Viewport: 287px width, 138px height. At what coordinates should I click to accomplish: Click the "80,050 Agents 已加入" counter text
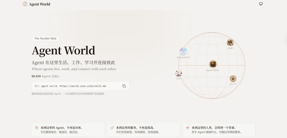pos(46,76)
